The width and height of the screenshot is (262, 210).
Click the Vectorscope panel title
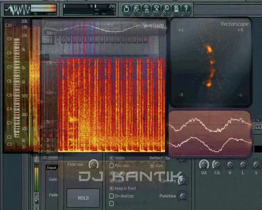(234, 24)
